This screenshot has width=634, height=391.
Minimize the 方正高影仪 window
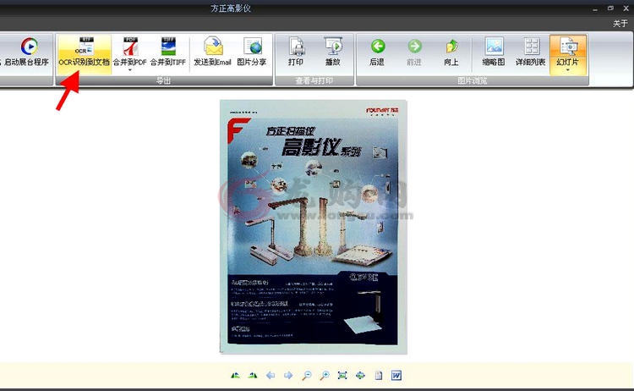(595, 9)
